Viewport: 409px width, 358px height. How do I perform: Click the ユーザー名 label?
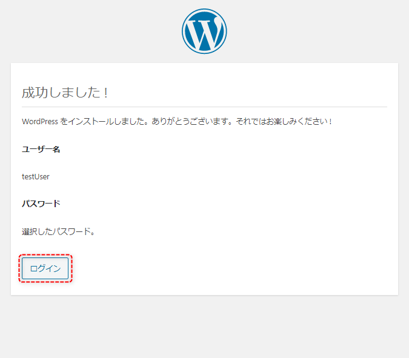(41, 150)
